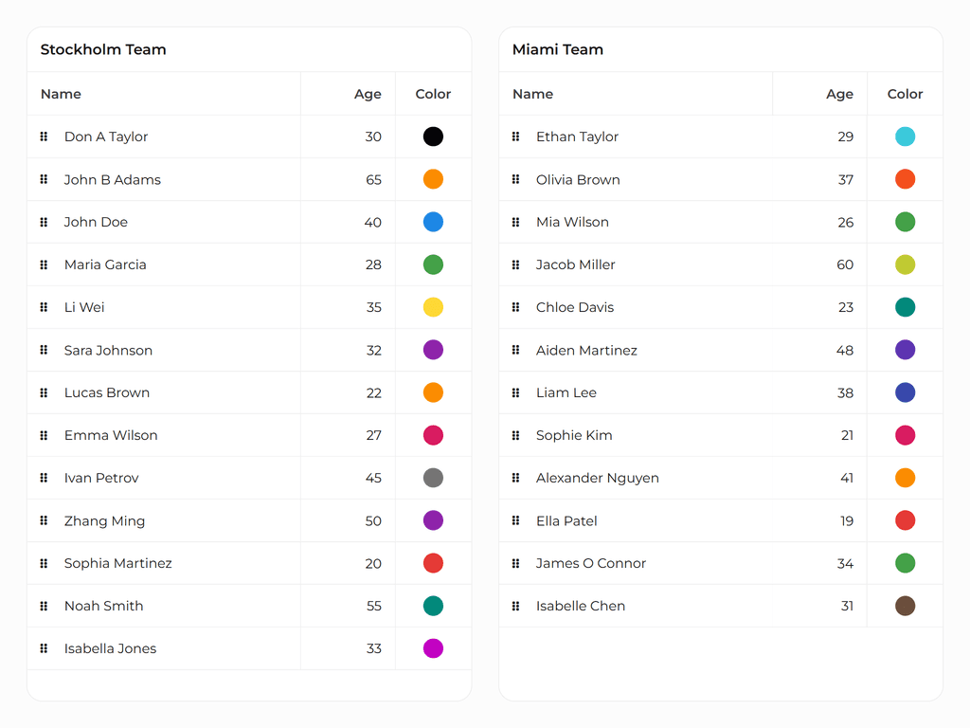The image size is (970, 728).
Task: Select the drag handle beside Jacob Miller
Action: tap(515, 264)
